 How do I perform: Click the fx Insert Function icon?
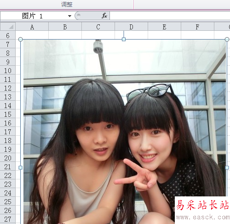point(104,16)
